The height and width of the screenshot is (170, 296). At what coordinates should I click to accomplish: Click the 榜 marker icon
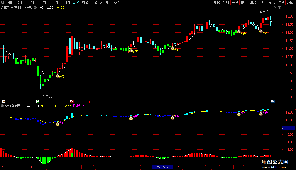[x=3, y=101]
